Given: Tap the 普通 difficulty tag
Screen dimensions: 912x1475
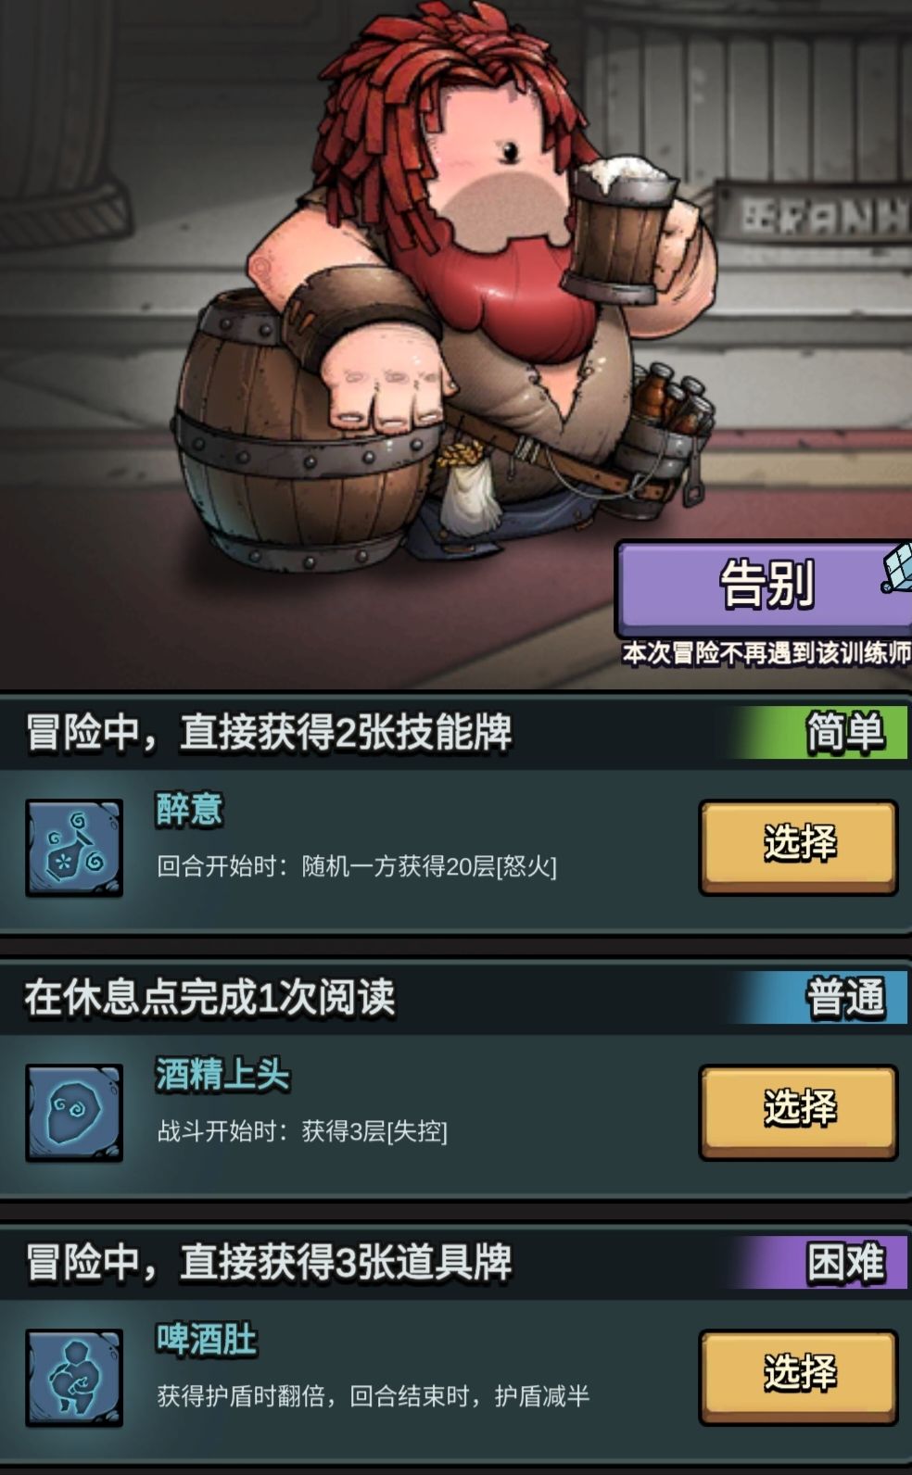Looking at the screenshot, I should point(845,998).
